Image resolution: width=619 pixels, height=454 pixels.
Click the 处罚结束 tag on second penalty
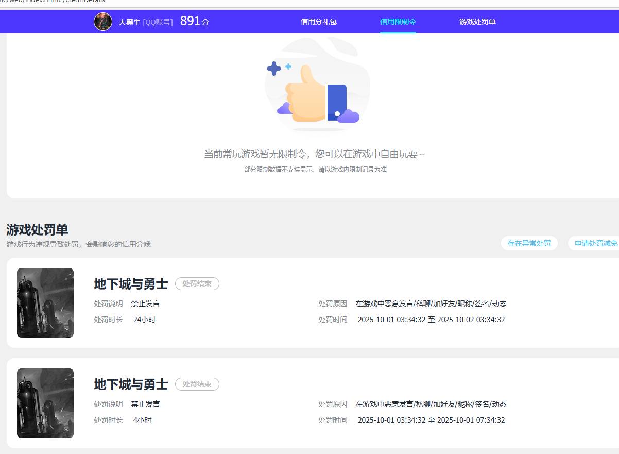click(x=197, y=384)
